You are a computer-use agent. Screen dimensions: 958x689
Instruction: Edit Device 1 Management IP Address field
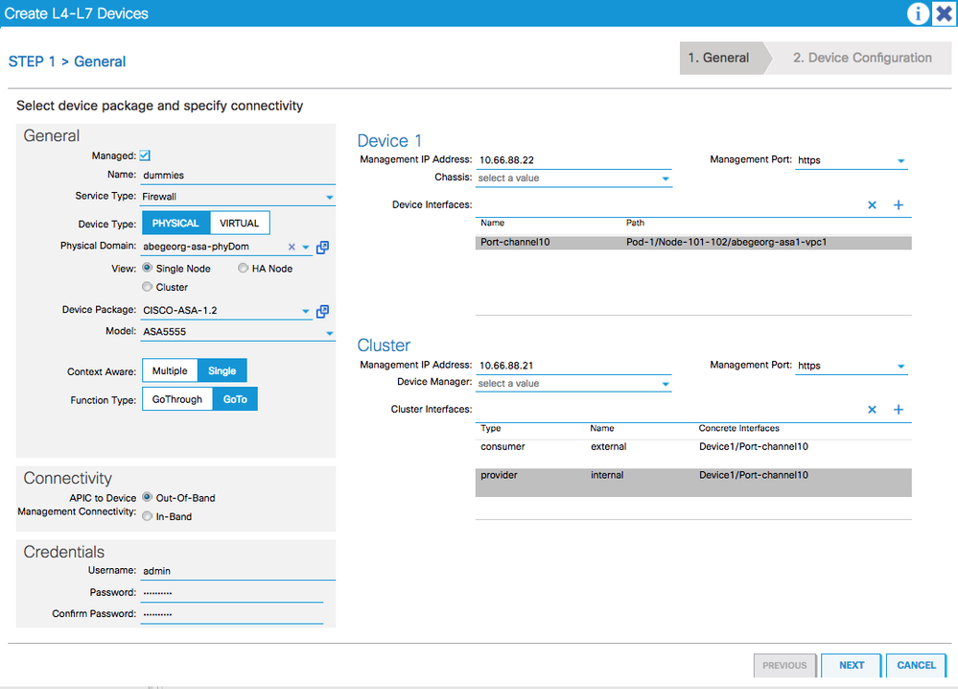click(x=573, y=160)
